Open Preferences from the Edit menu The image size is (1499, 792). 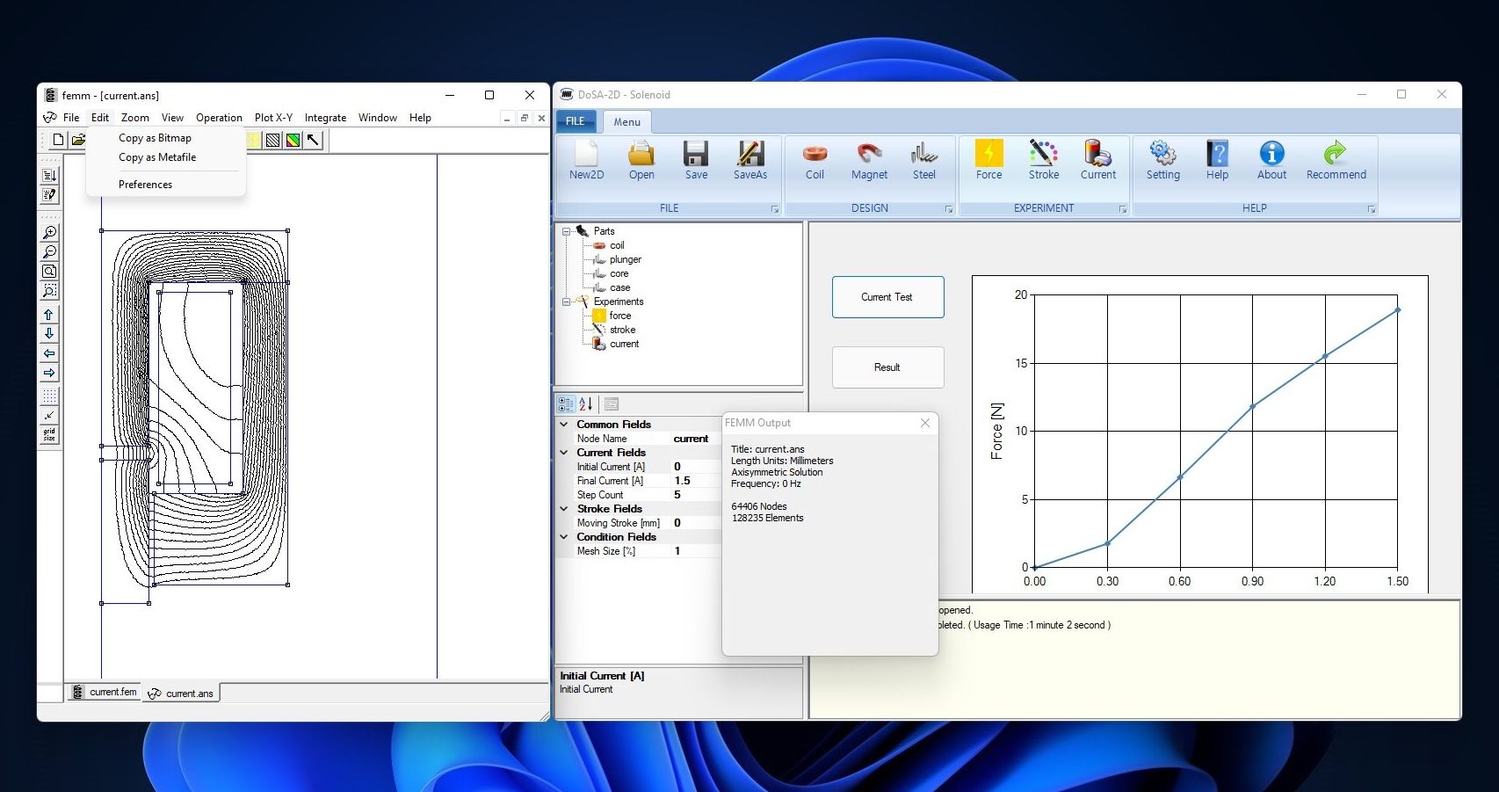145,185
